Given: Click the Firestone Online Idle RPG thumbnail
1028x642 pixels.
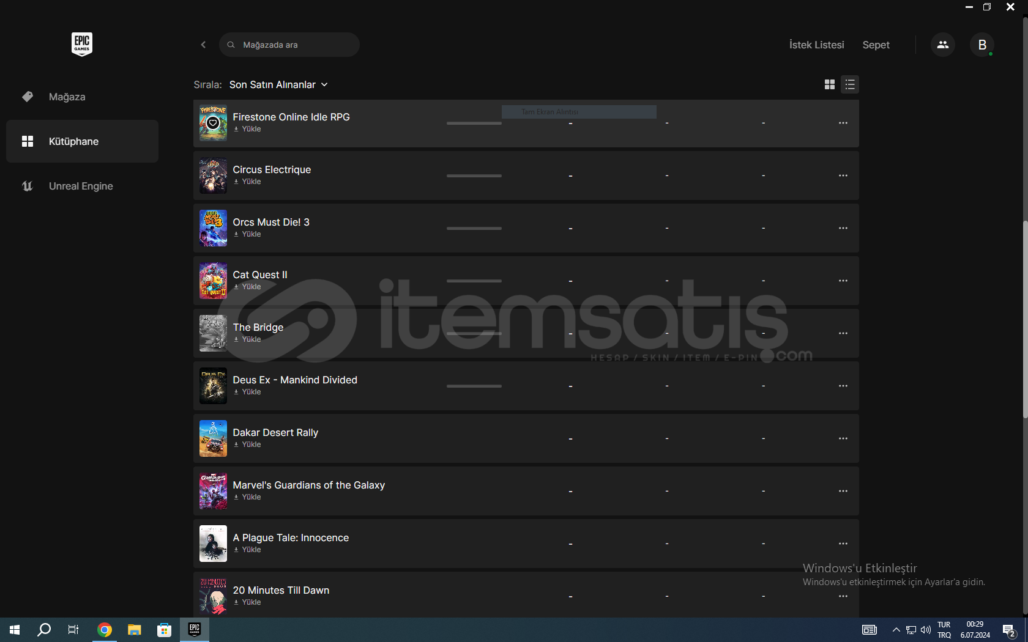Looking at the screenshot, I should tap(213, 123).
